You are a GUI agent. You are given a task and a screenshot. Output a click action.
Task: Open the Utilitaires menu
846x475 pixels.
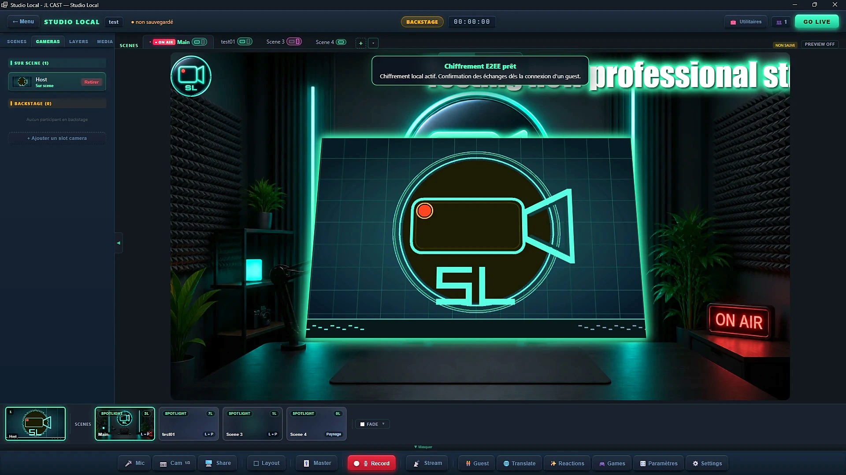746,22
